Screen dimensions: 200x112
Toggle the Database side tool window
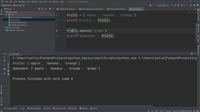point(198,28)
